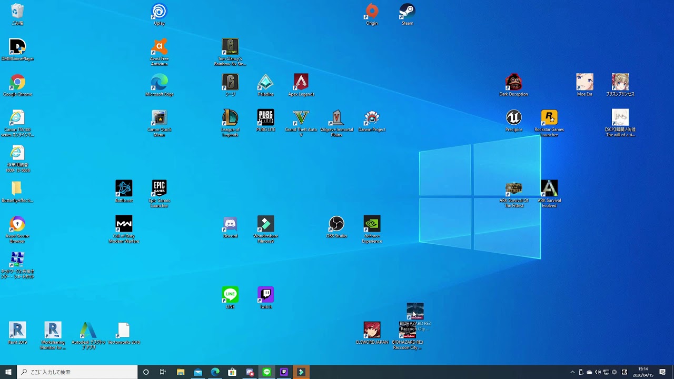674x379 pixels.
Task: Switch to Twitch on the taskbar
Action: (284, 372)
